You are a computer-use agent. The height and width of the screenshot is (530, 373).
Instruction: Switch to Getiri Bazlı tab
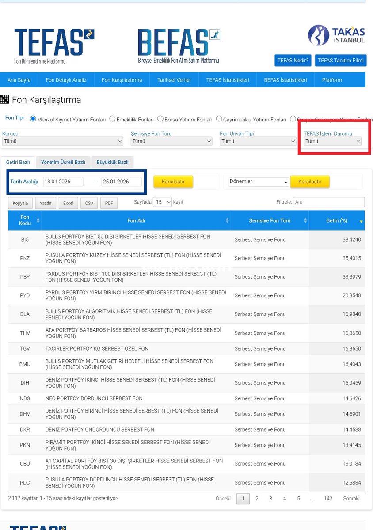coord(18,162)
